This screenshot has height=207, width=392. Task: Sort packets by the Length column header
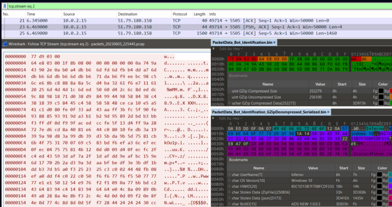click(200, 14)
